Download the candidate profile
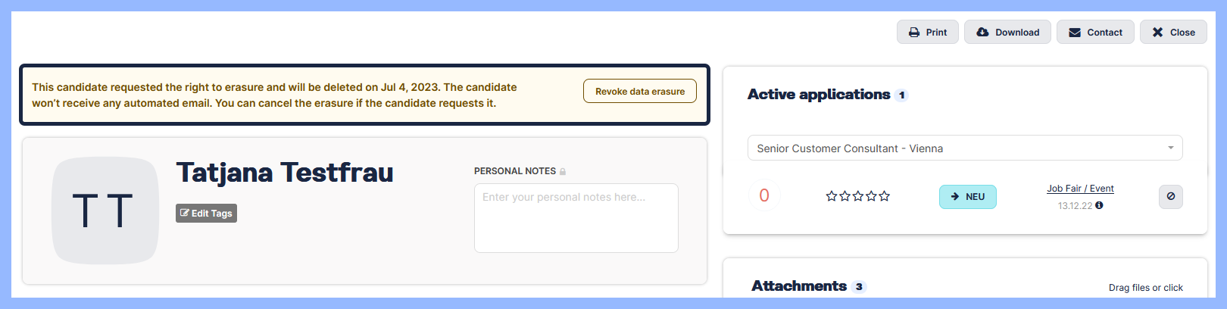Screen dimensions: 1227x309 [1007, 33]
